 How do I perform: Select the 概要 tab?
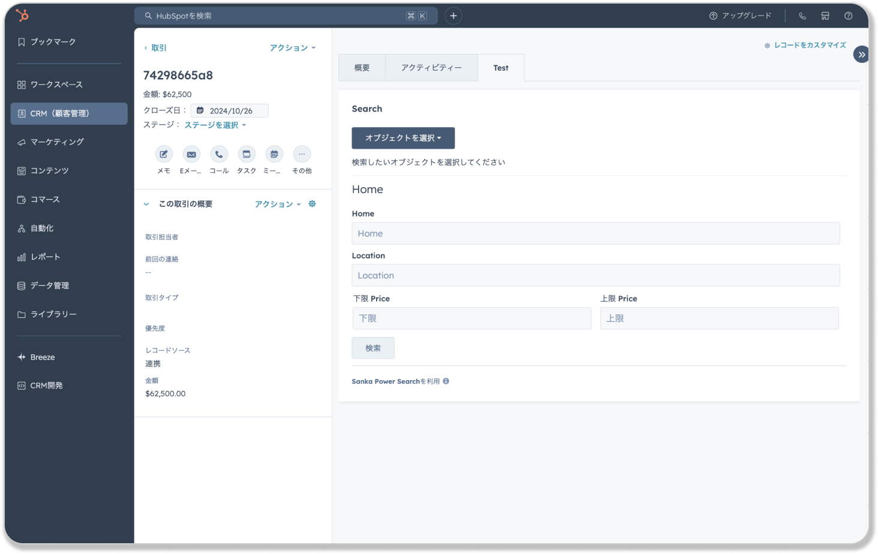pyautogui.click(x=362, y=68)
